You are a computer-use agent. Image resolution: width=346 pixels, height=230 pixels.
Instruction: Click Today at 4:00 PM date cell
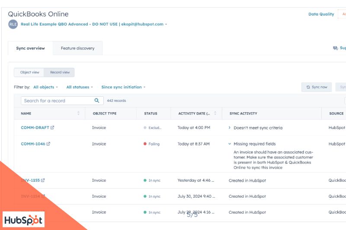point(194,128)
